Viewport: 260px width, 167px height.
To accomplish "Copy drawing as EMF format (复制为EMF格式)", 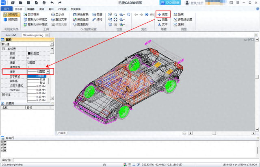I will click(x=35, y=20).
